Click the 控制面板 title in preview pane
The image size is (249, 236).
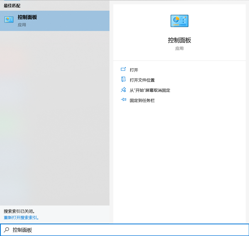tap(179, 40)
